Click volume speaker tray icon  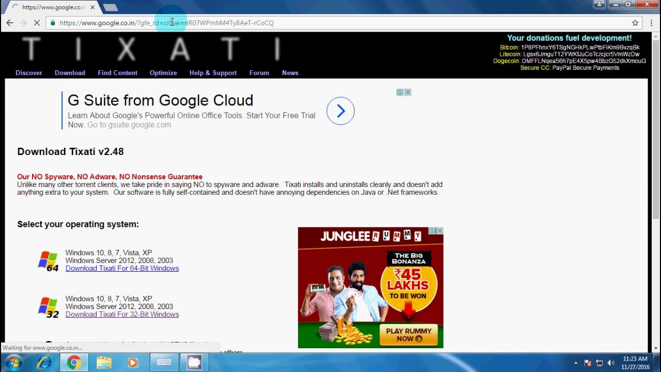[x=611, y=363]
